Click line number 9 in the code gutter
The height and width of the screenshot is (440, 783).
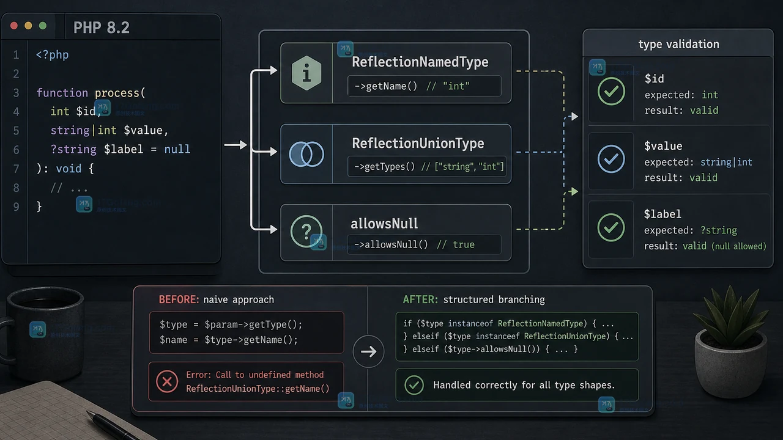point(17,207)
